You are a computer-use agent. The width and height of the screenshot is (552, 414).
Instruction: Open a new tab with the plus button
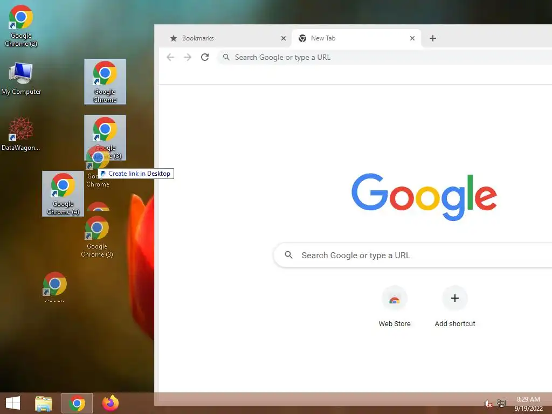(433, 38)
